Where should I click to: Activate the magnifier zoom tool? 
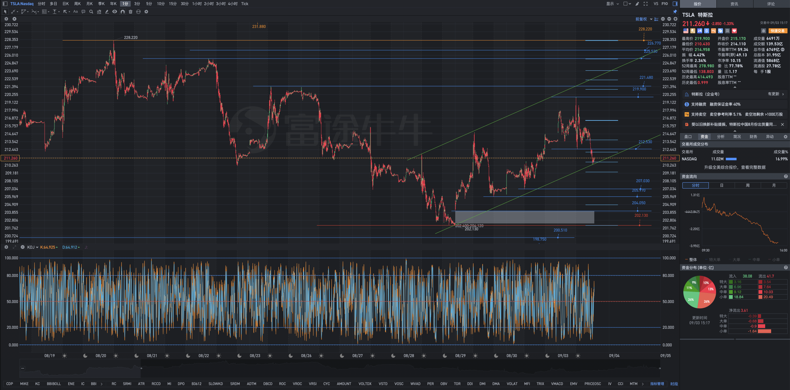coord(91,12)
